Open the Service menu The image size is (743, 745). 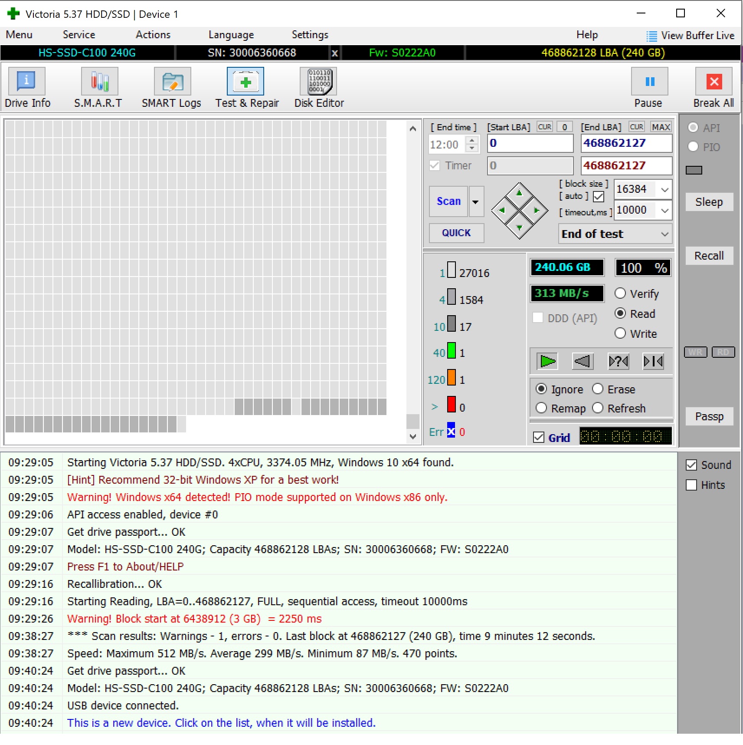(x=79, y=35)
